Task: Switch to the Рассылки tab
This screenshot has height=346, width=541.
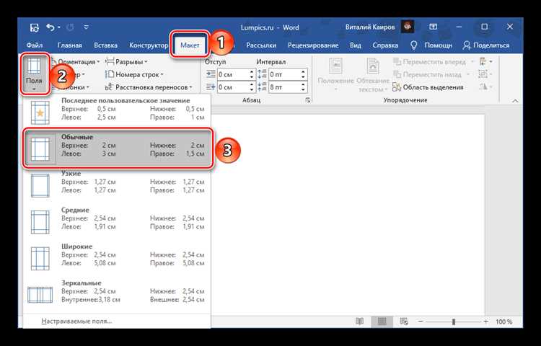Action: click(x=261, y=45)
